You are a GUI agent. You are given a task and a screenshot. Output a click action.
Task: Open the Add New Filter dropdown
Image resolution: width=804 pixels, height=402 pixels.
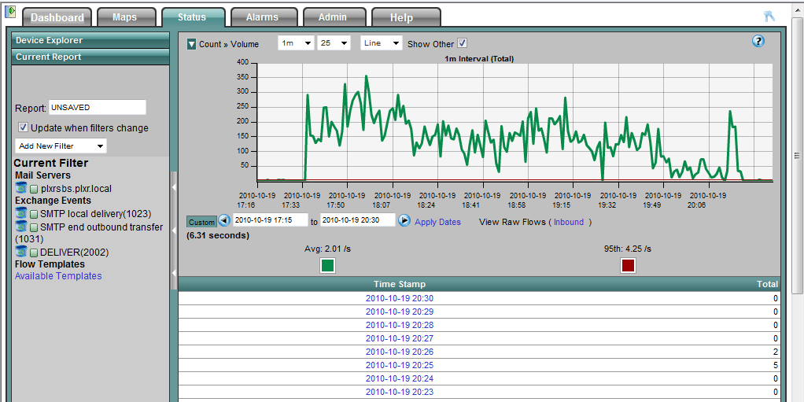[x=61, y=146]
